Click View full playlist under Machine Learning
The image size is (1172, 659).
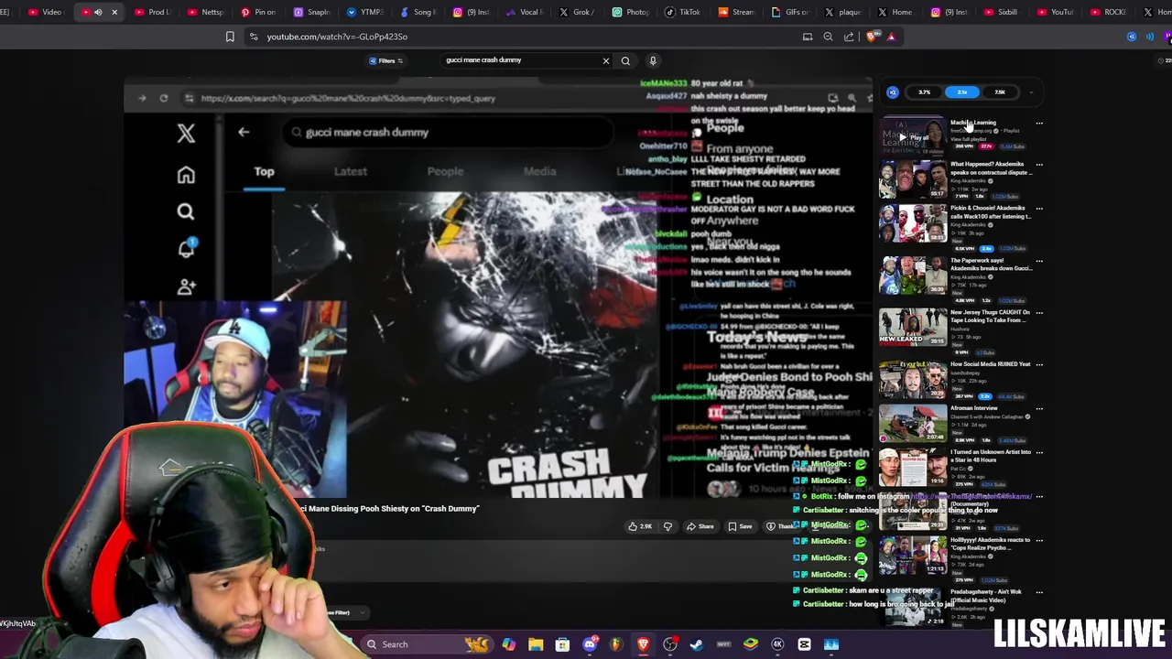point(969,139)
